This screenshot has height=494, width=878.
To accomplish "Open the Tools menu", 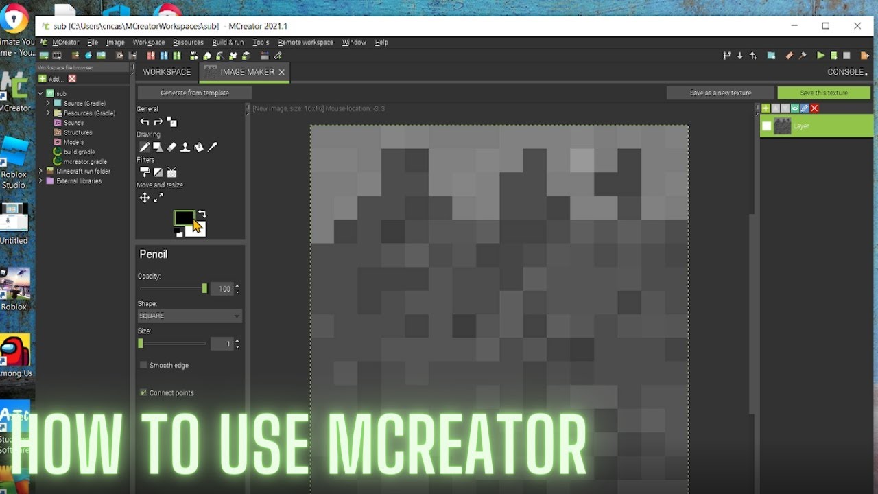I will 261,43.
